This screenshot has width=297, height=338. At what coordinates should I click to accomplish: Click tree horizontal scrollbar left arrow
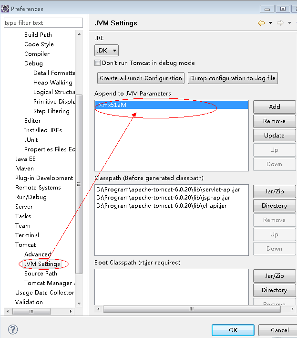8,311
